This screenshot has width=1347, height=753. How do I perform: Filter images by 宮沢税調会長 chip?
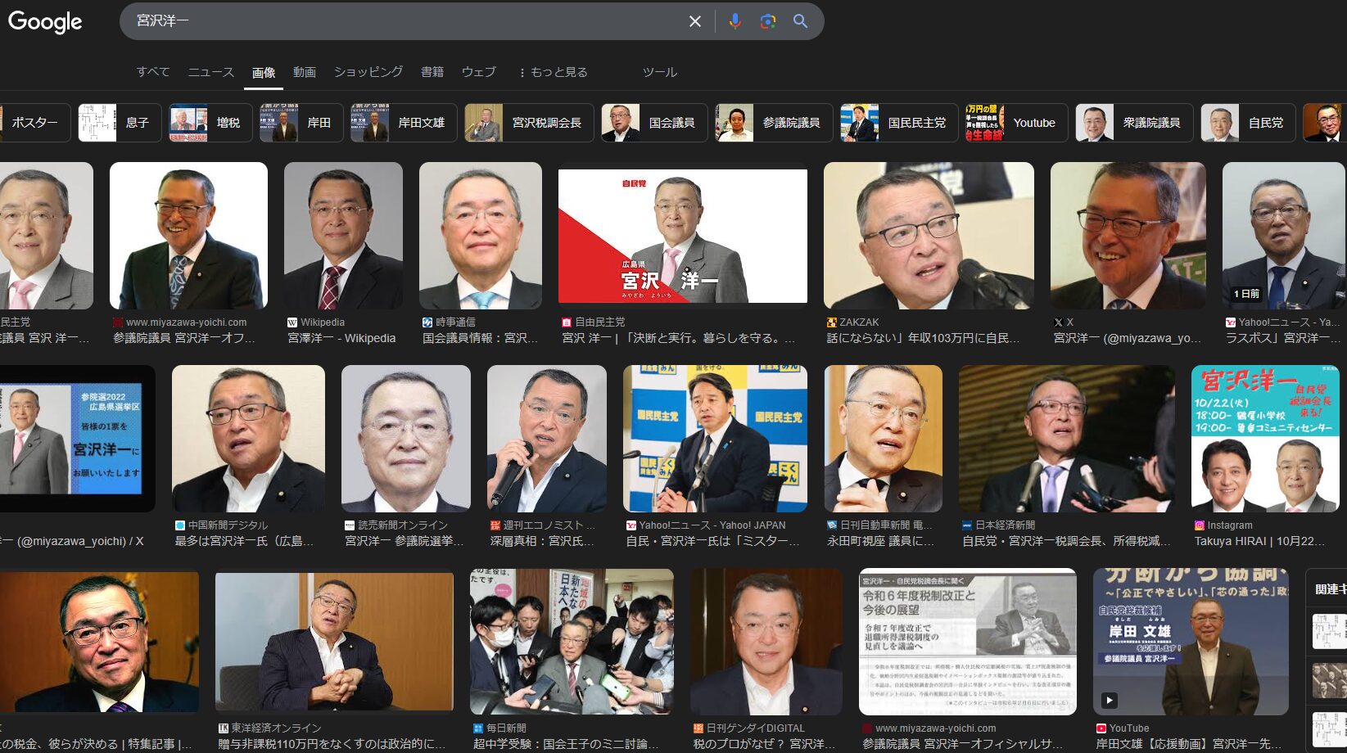529,123
